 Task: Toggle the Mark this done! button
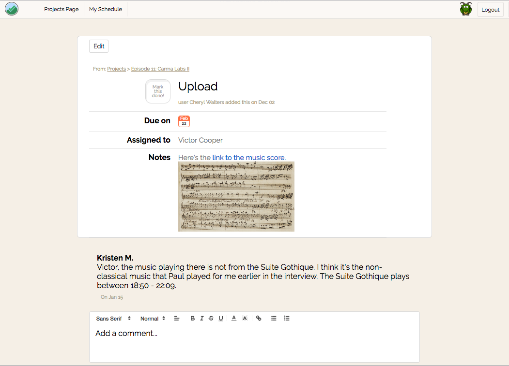[158, 91]
